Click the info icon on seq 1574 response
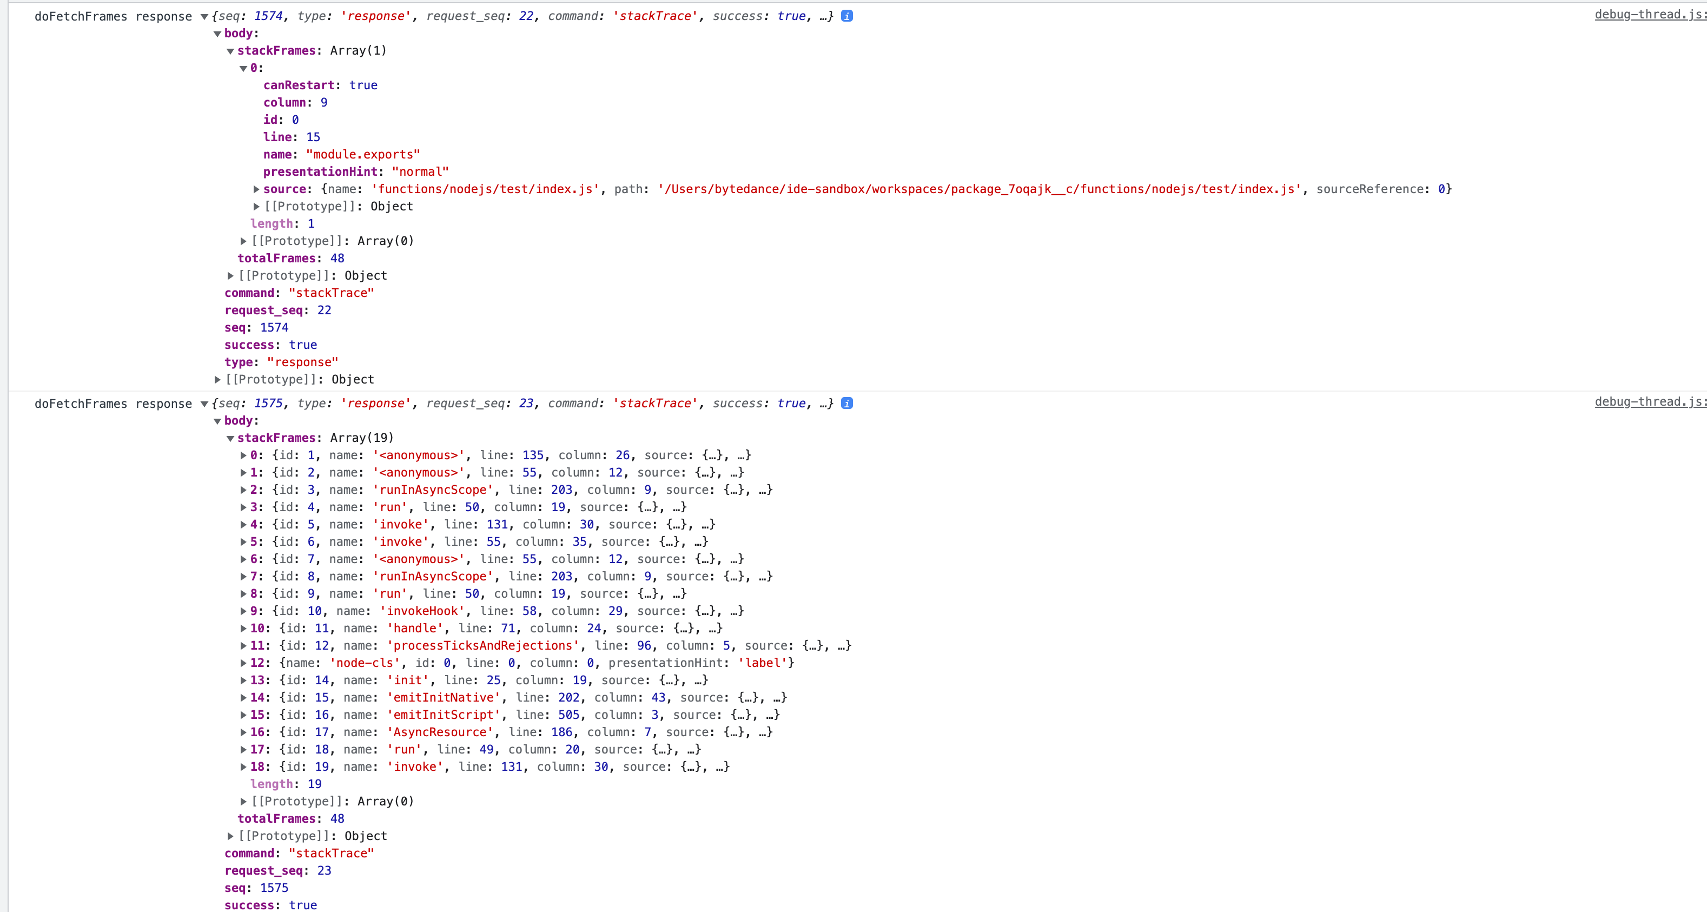This screenshot has width=1707, height=912. (846, 16)
